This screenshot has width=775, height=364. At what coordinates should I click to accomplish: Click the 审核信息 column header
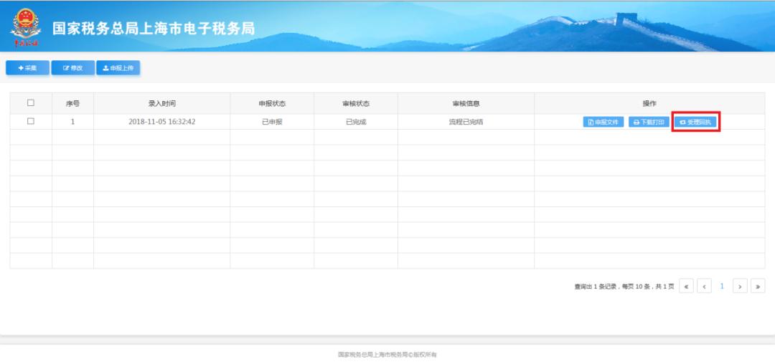pyautogui.click(x=466, y=104)
